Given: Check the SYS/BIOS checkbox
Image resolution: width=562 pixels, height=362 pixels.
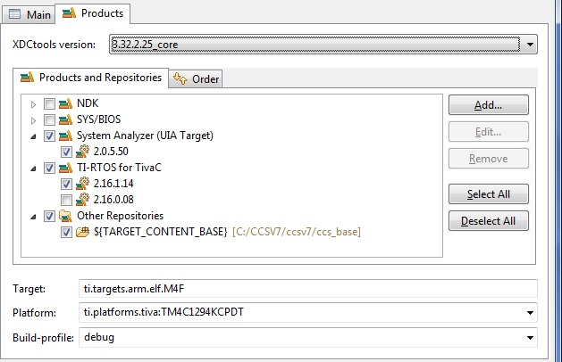Looking at the screenshot, I should pyautogui.click(x=49, y=120).
